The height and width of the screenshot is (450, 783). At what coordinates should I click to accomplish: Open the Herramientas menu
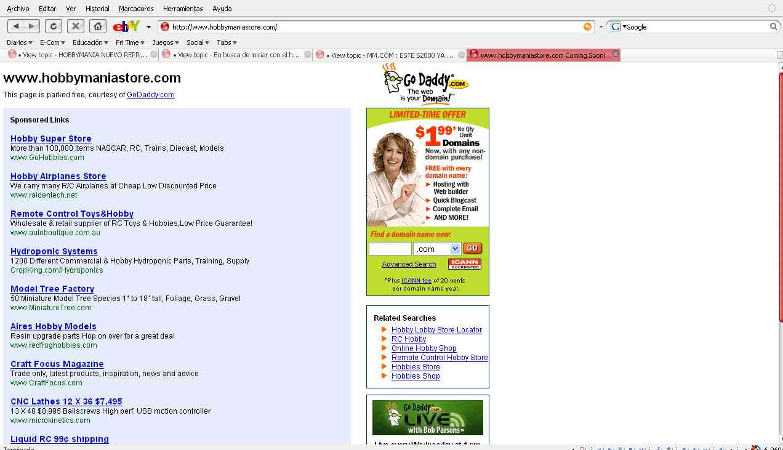(x=183, y=9)
